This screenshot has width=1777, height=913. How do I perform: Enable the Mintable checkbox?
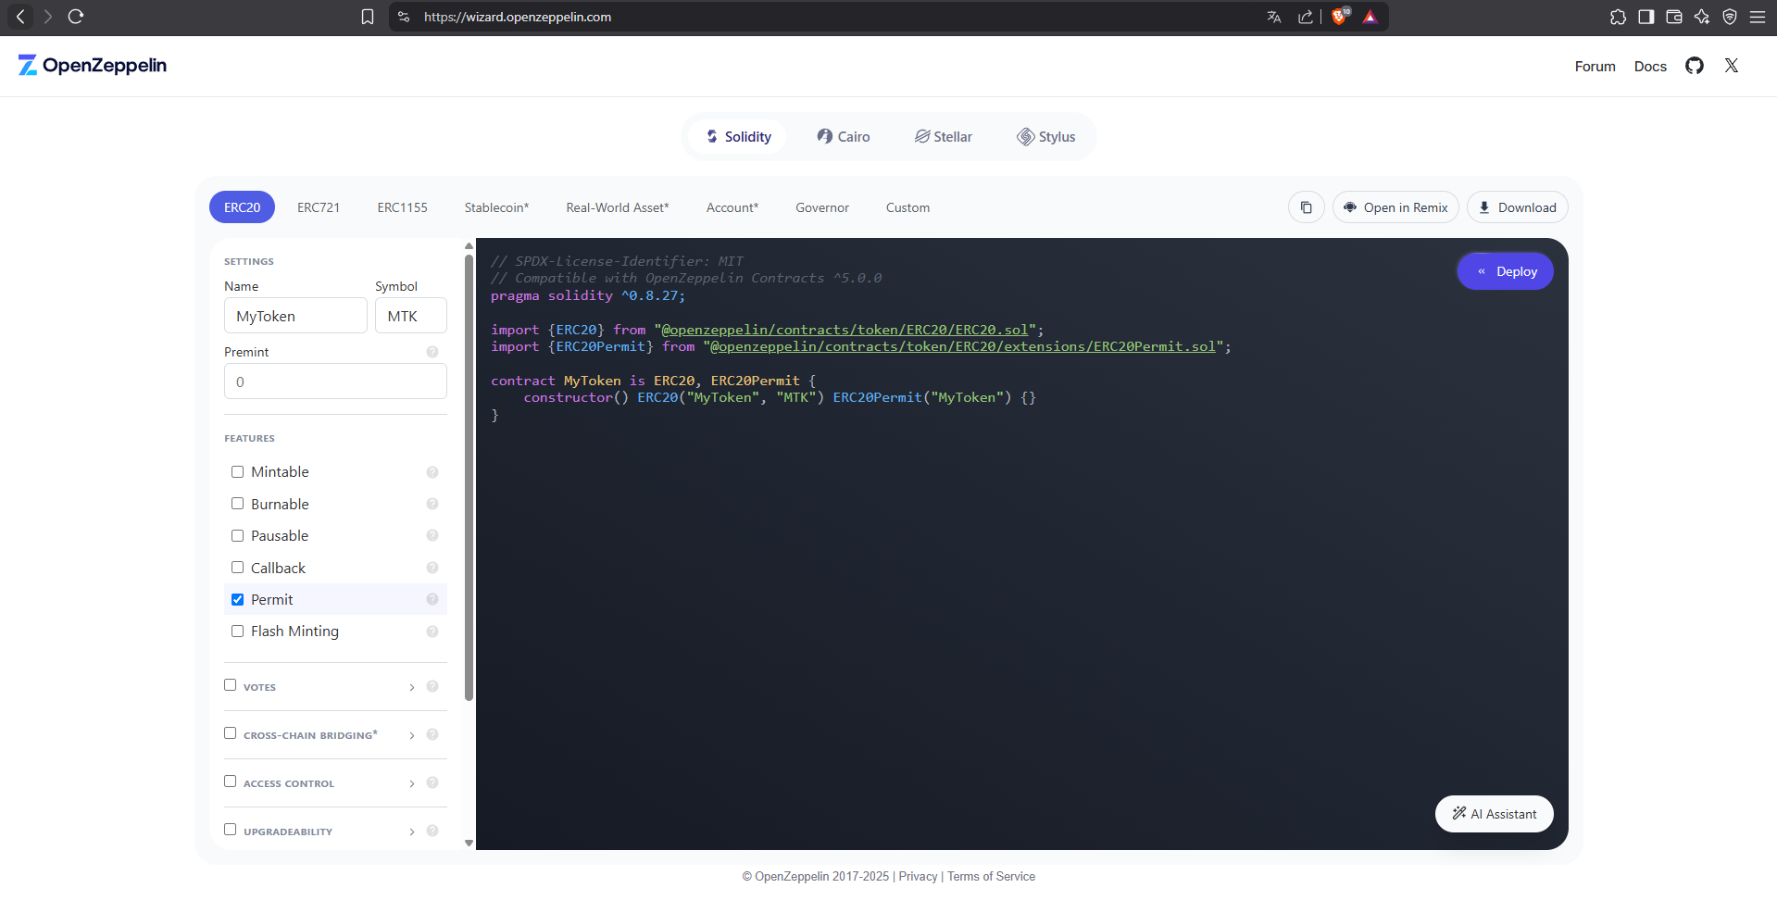237,471
